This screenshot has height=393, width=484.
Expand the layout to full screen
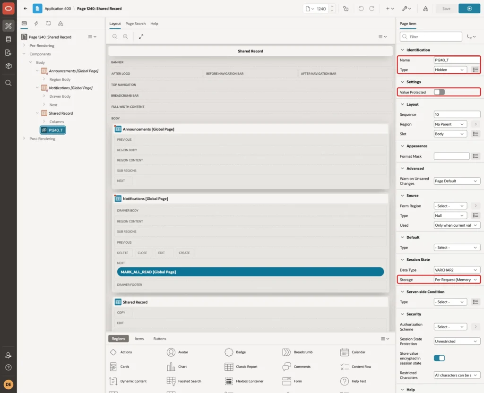pos(141,36)
